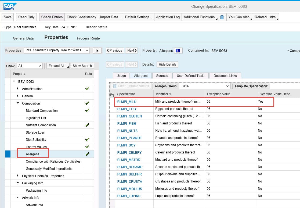Open the PLMPI_MILK specification link

point(127,102)
